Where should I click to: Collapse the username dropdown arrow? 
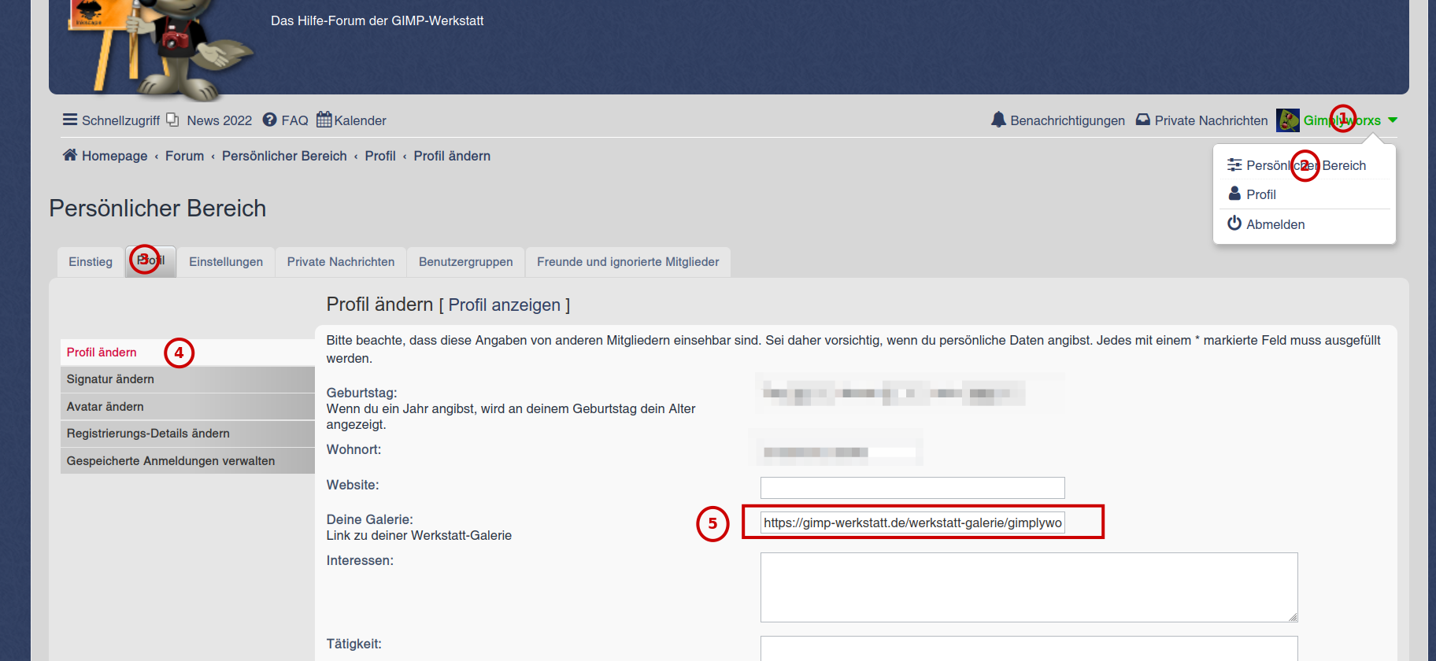coord(1393,120)
